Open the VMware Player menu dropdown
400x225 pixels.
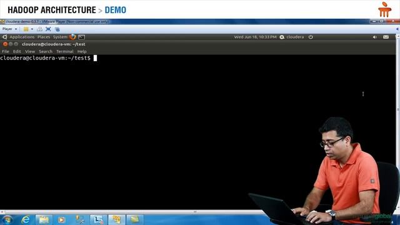pos(10,29)
